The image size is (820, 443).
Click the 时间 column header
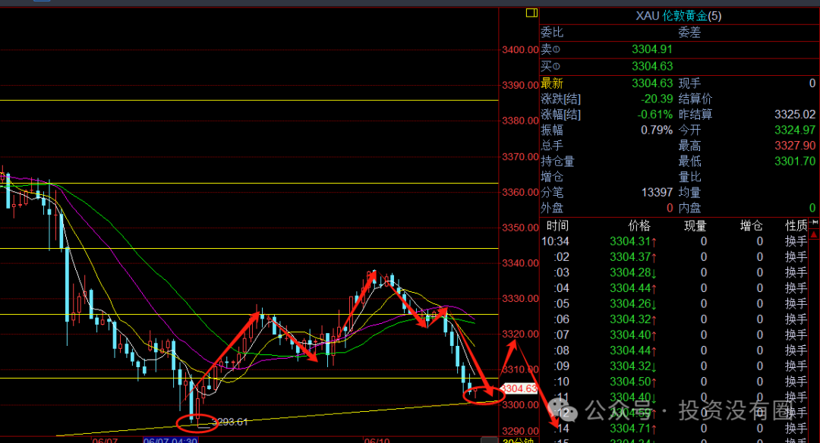tap(557, 226)
